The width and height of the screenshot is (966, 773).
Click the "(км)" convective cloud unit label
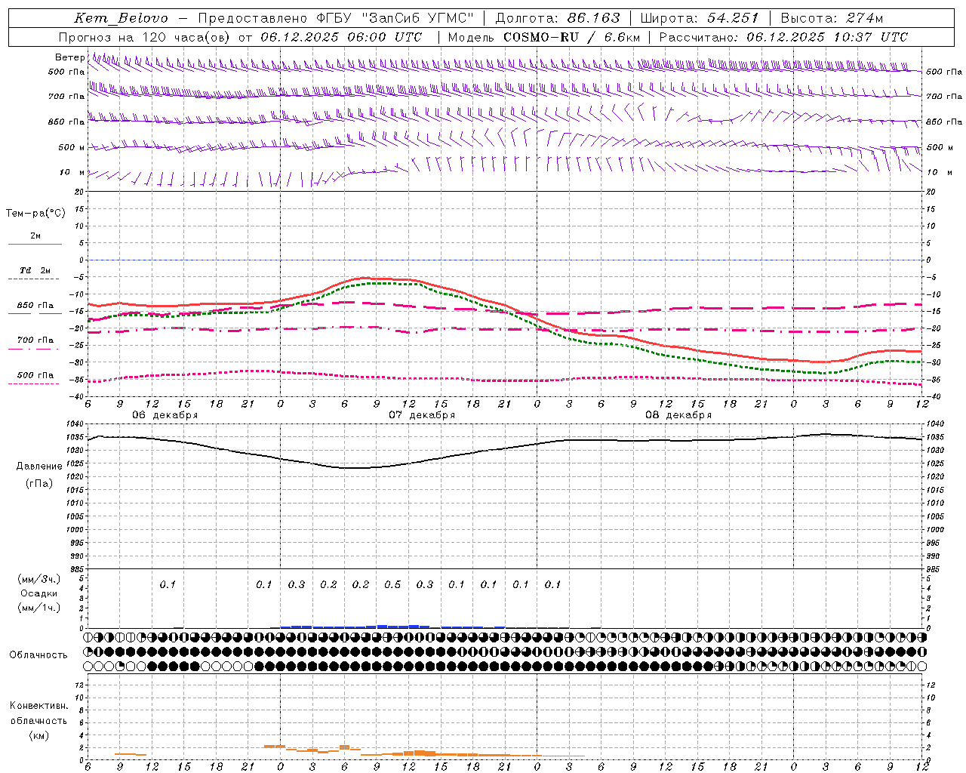38,735
